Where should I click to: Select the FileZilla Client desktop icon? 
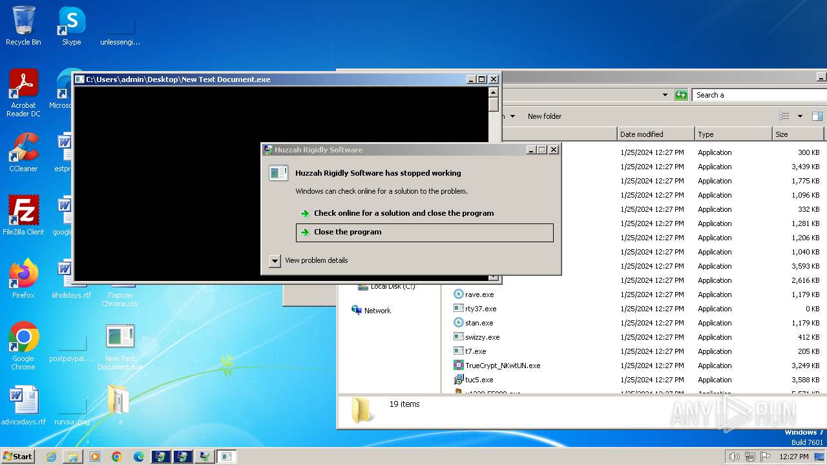tap(23, 216)
